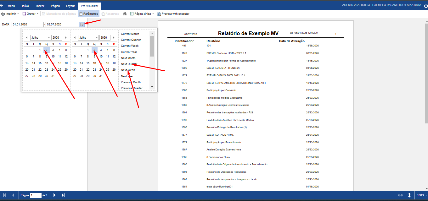
Task: Switch to the Layout tab
Action: click(70, 6)
